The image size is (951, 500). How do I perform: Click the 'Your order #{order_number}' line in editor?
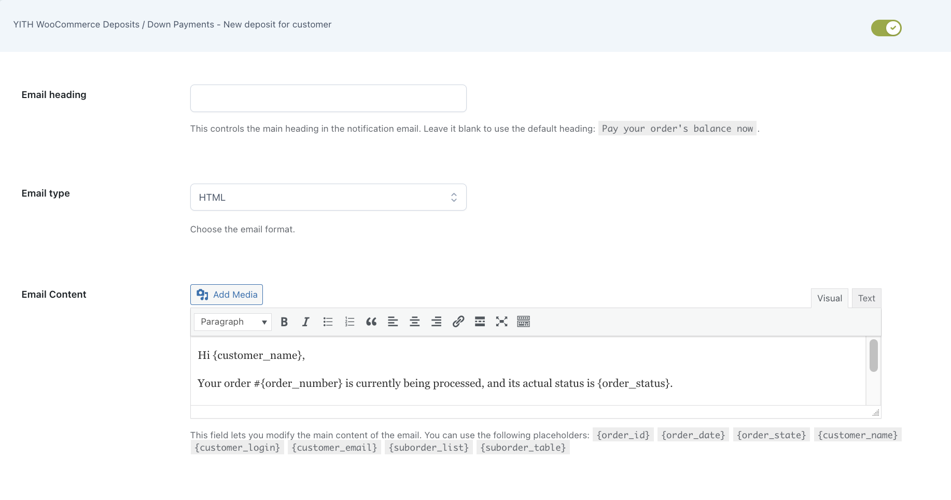pyautogui.click(x=435, y=383)
